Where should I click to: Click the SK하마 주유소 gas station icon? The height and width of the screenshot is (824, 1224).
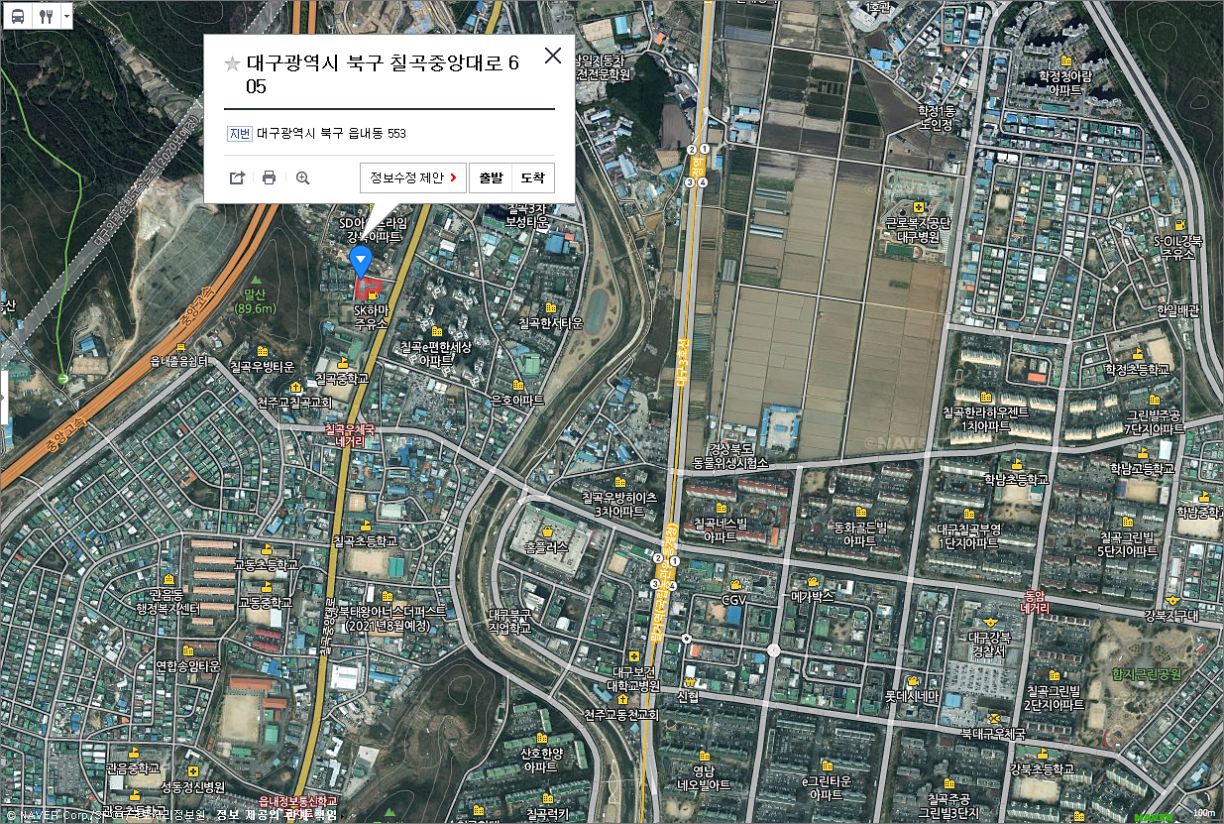coord(372,296)
